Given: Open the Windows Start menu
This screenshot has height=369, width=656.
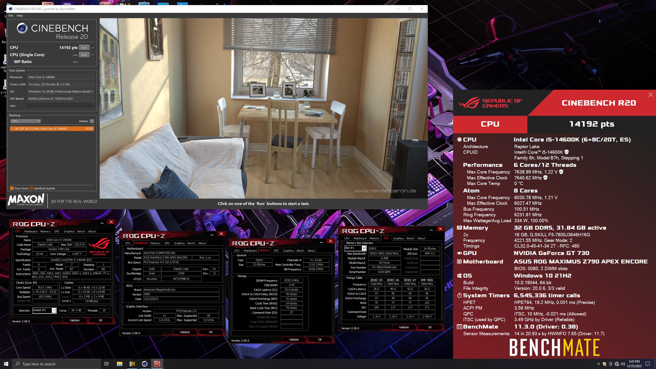Looking at the screenshot, I should click(6, 364).
